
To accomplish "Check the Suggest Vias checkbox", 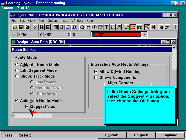I will [x=27, y=107].
